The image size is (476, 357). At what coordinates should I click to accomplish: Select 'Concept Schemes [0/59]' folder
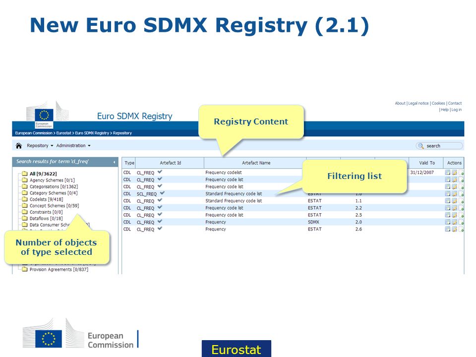click(x=51, y=206)
